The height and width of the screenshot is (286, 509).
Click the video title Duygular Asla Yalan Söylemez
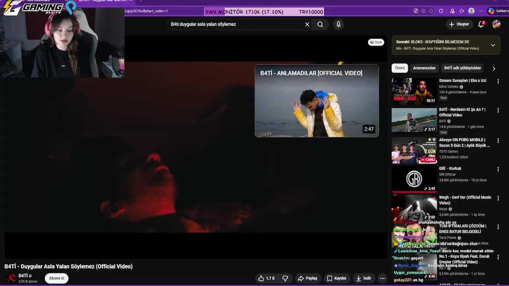[68, 267]
